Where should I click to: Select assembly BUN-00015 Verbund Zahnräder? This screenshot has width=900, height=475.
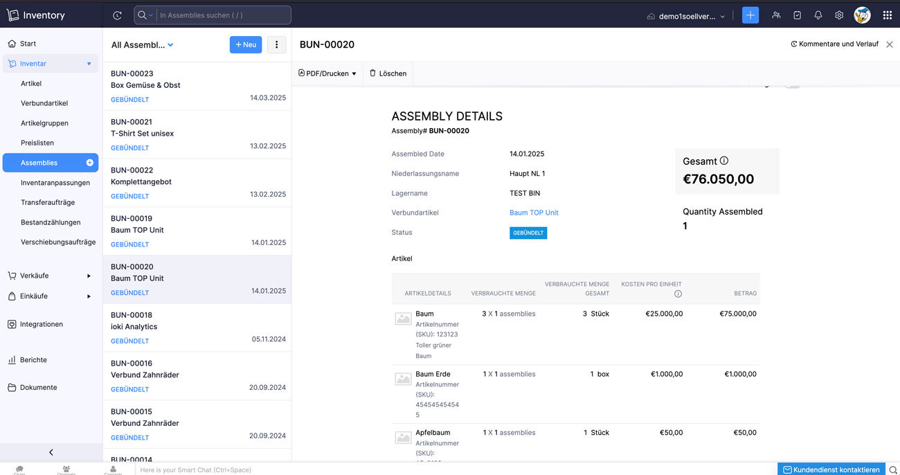pyautogui.click(x=197, y=425)
